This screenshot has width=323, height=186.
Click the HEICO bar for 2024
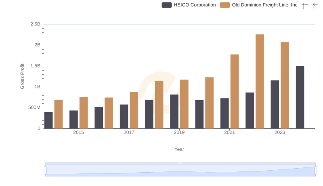(x=300, y=97)
